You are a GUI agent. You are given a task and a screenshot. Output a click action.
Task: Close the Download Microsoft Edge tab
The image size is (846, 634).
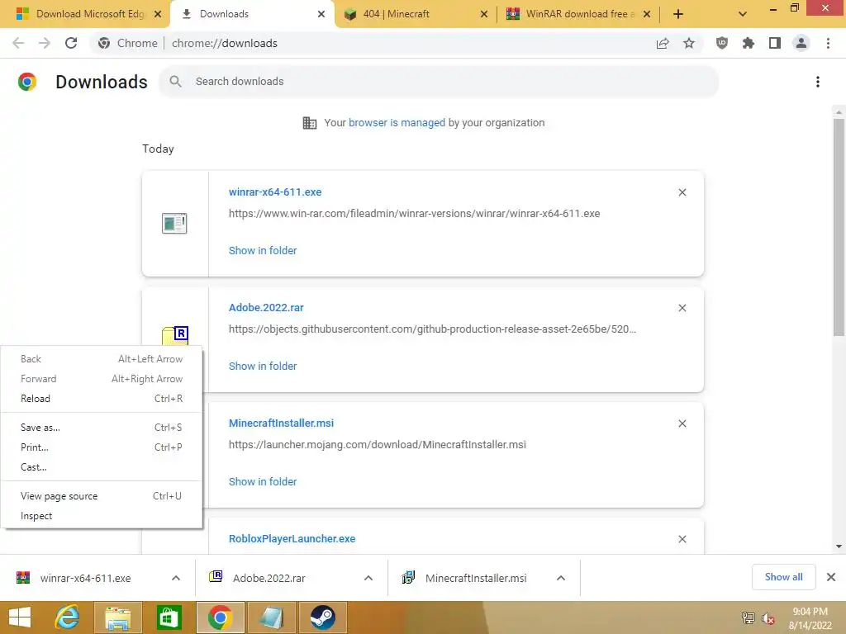pos(158,14)
